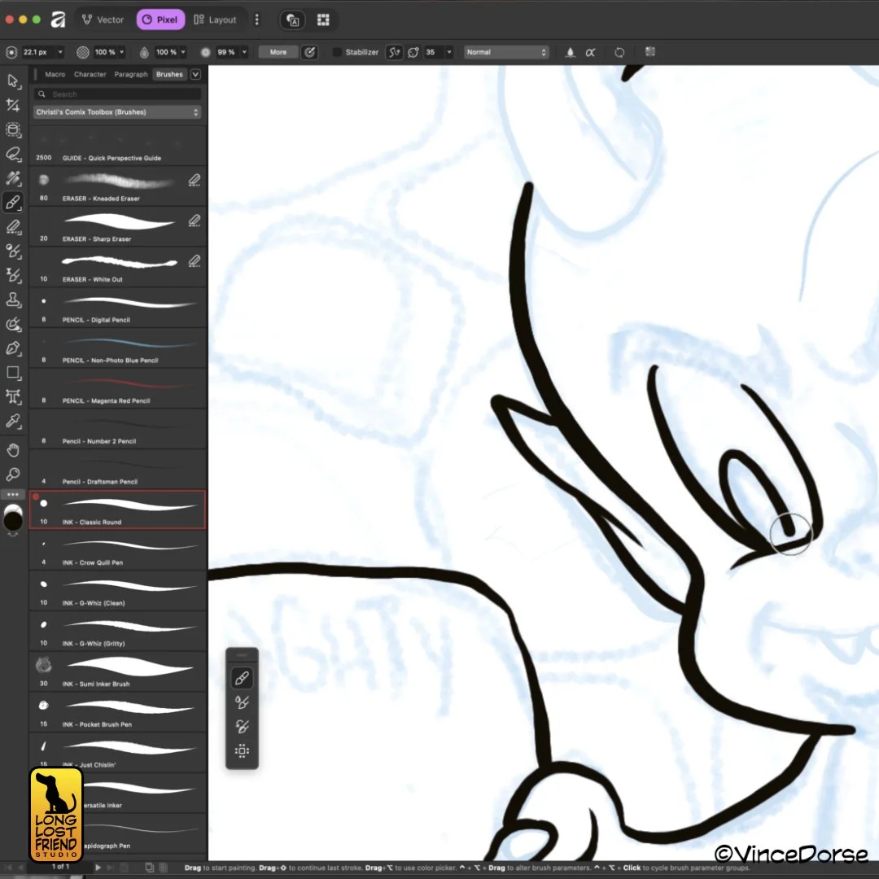Click the Eraser brush tool icon
The height and width of the screenshot is (879, 879).
pyautogui.click(x=13, y=227)
